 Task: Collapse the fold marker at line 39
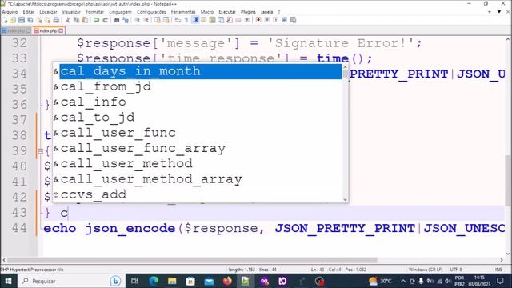(41, 151)
